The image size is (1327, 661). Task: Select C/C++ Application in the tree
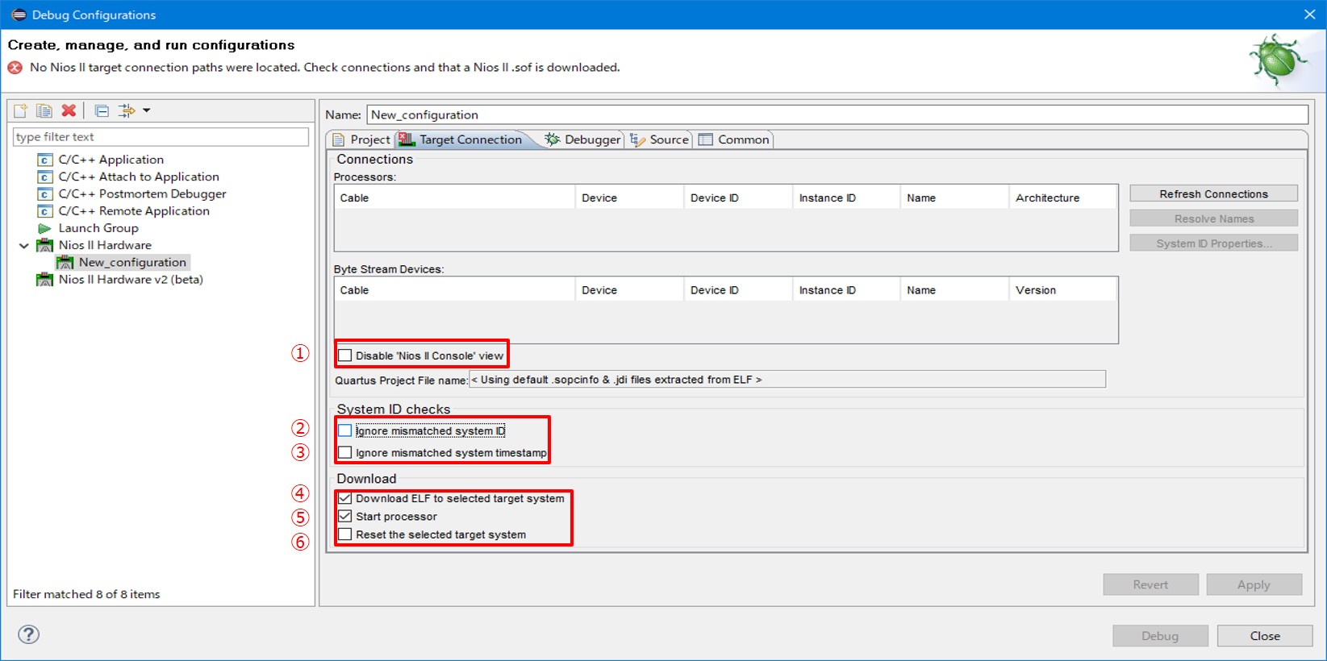(111, 160)
